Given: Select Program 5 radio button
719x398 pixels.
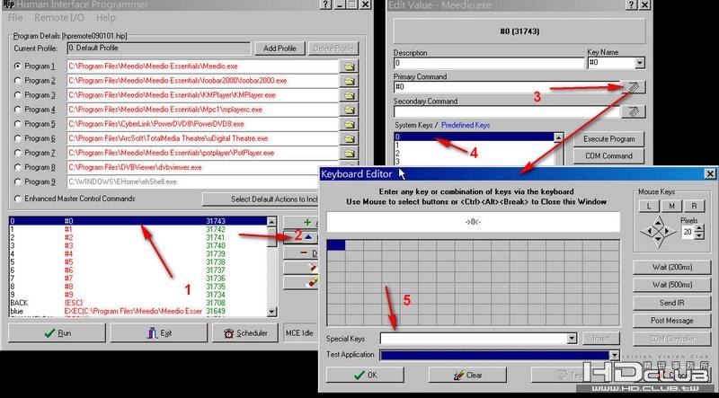Looking at the screenshot, I should tap(18, 124).
